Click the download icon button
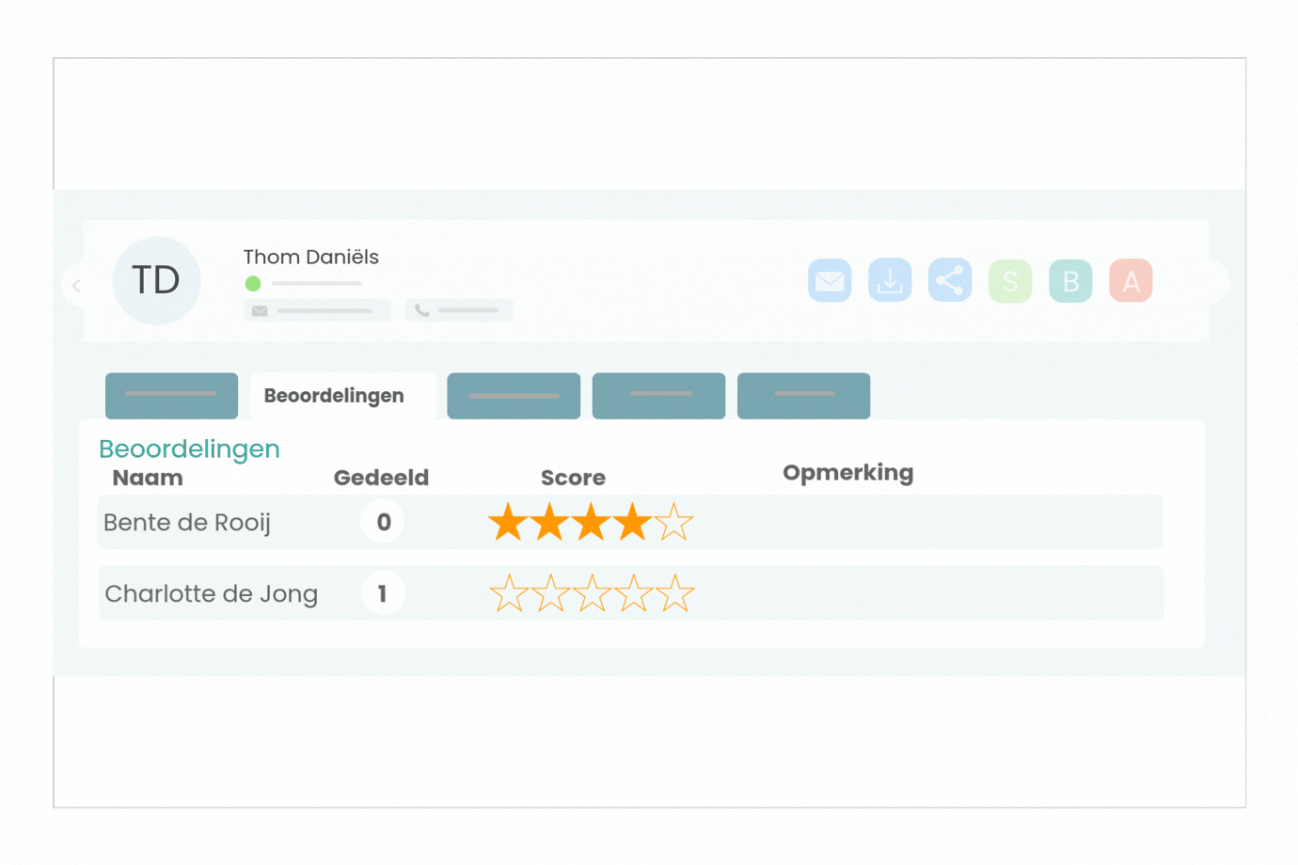This screenshot has height=865, width=1298. 890,280
